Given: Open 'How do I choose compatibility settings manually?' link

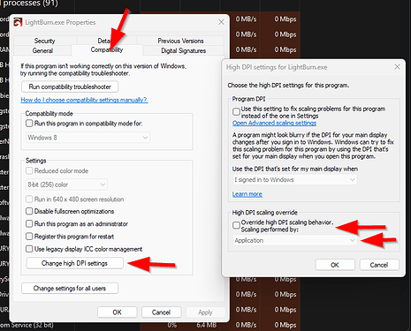Looking at the screenshot, I should [84, 100].
